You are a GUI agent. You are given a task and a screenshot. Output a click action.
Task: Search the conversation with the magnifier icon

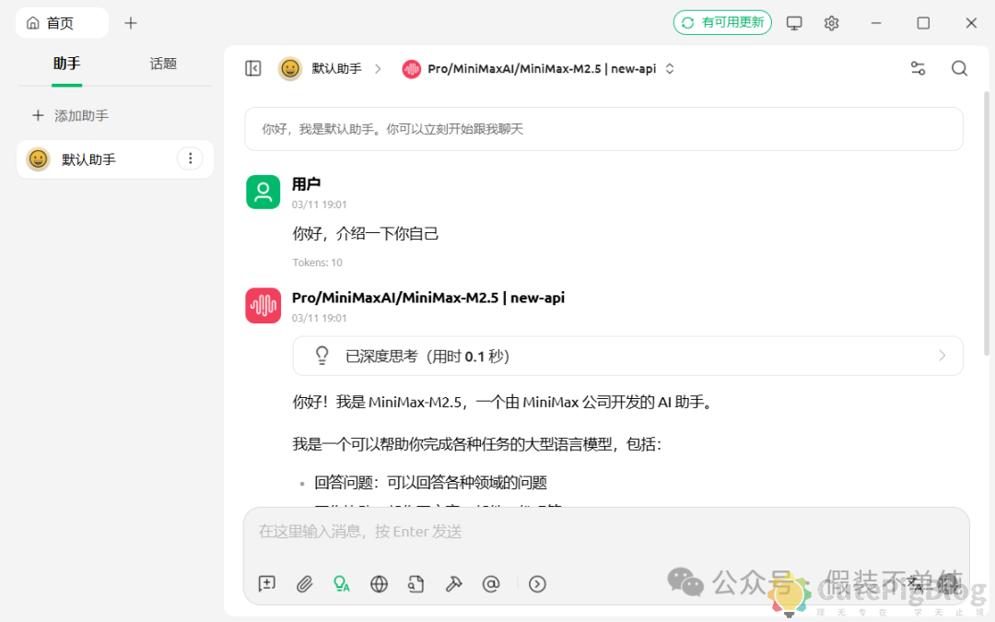coord(959,68)
